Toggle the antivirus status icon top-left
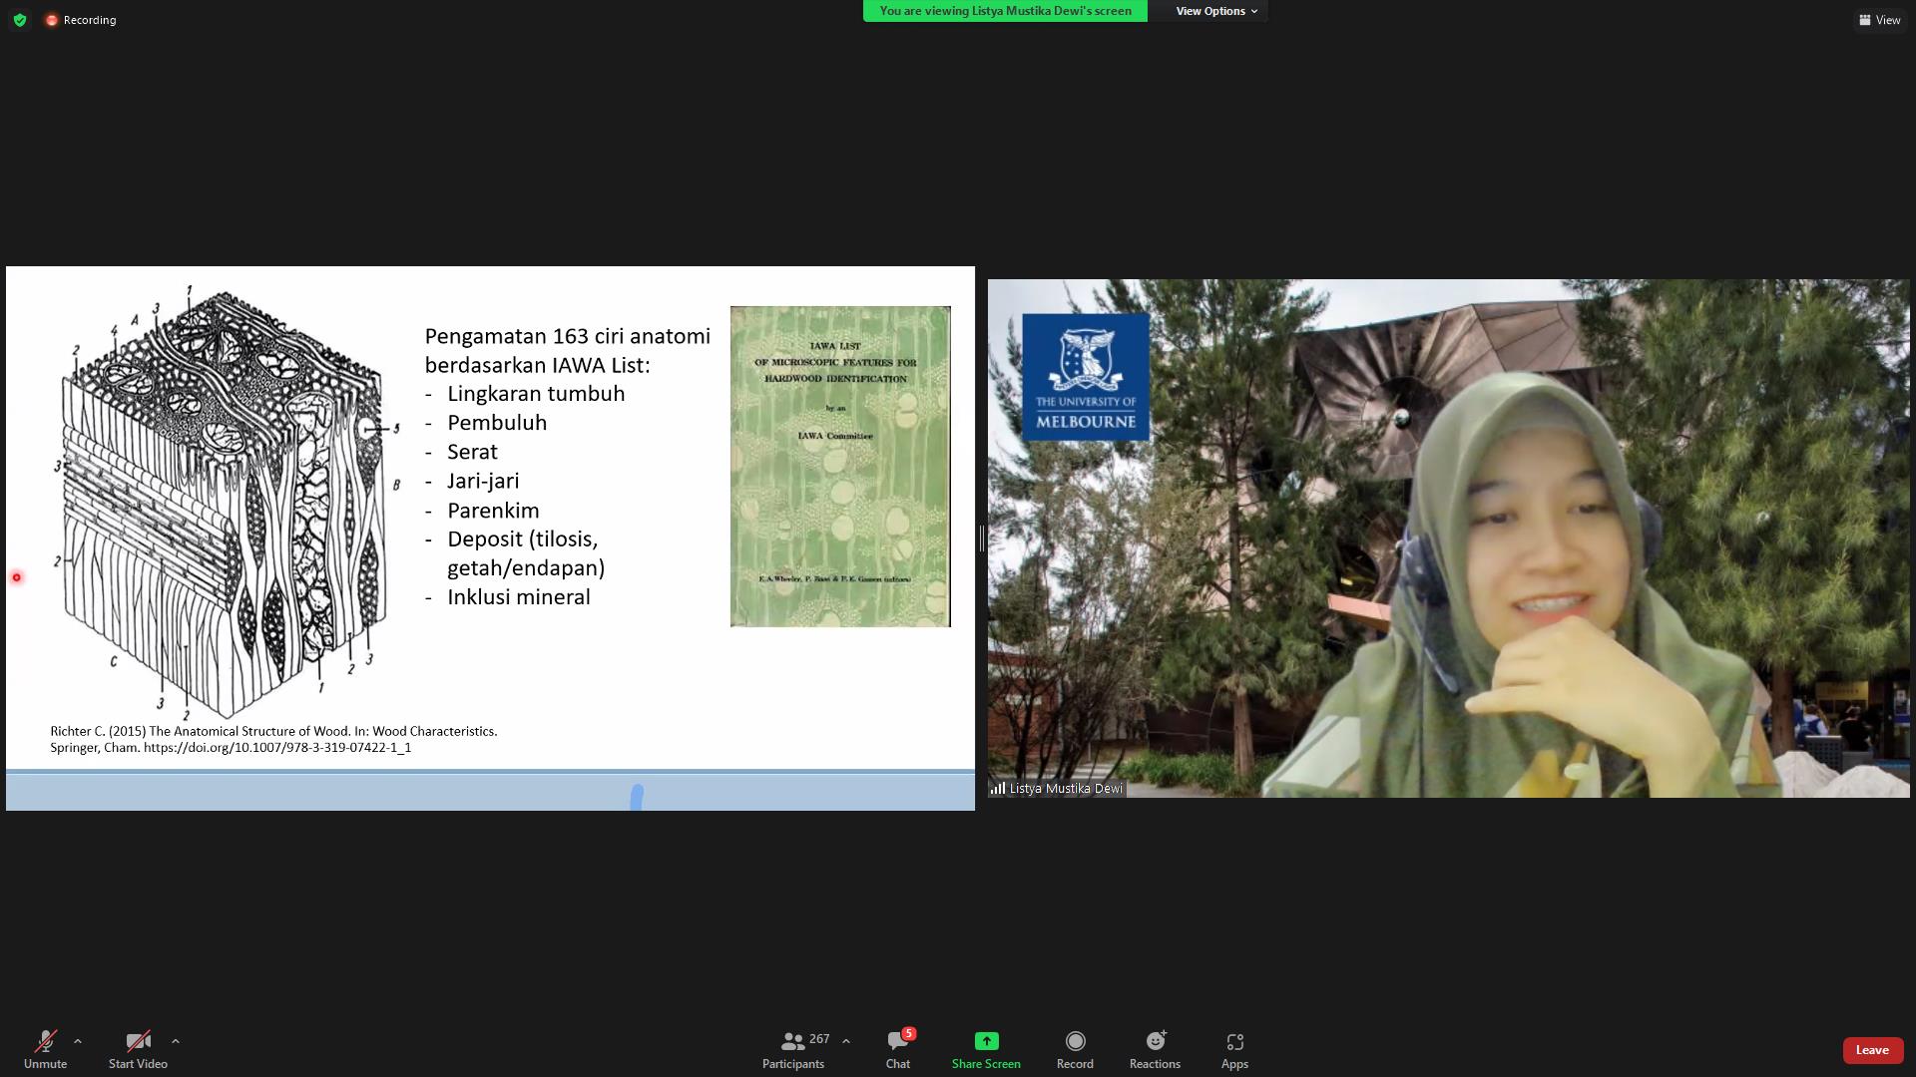This screenshot has height=1077, width=1916. pyautogui.click(x=19, y=19)
